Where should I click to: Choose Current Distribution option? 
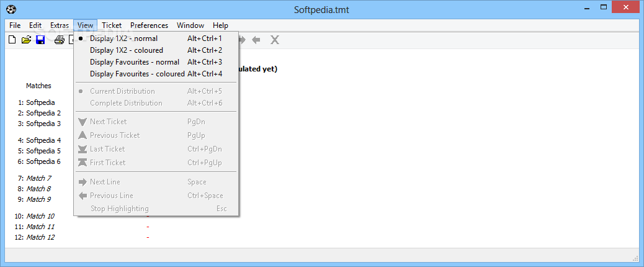pyautogui.click(x=156, y=91)
